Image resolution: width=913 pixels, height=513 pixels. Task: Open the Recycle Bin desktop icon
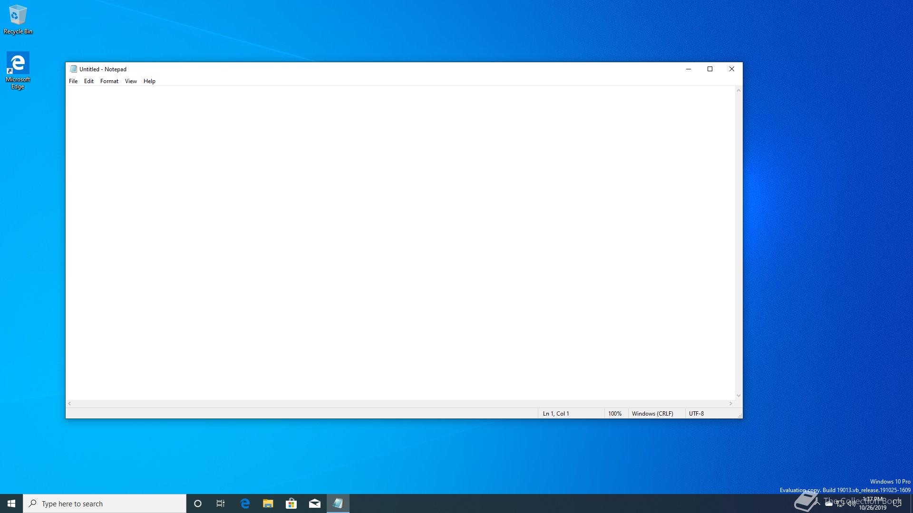pyautogui.click(x=18, y=19)
